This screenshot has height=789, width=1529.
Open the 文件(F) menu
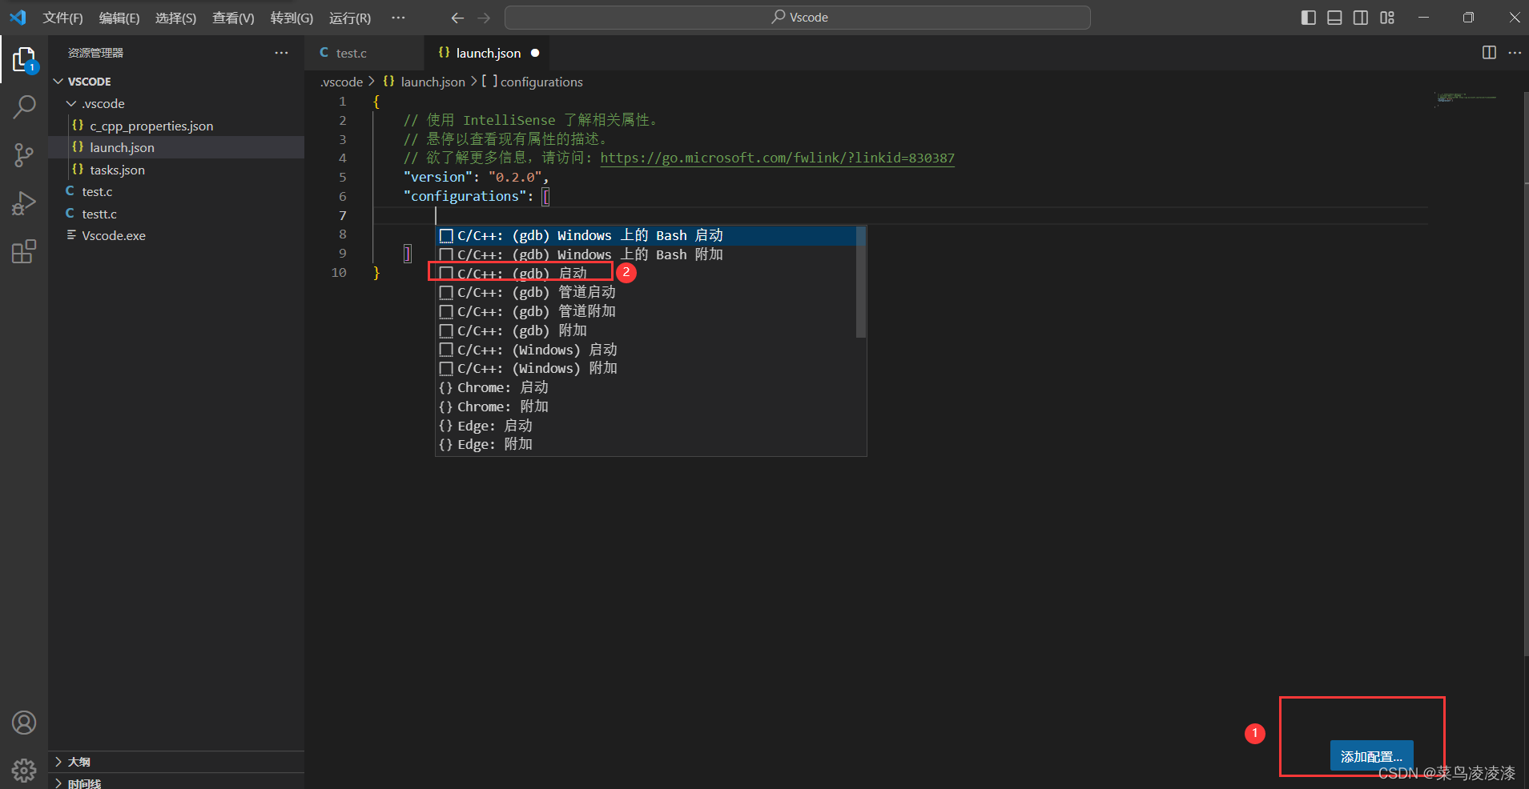pos(62,18)
